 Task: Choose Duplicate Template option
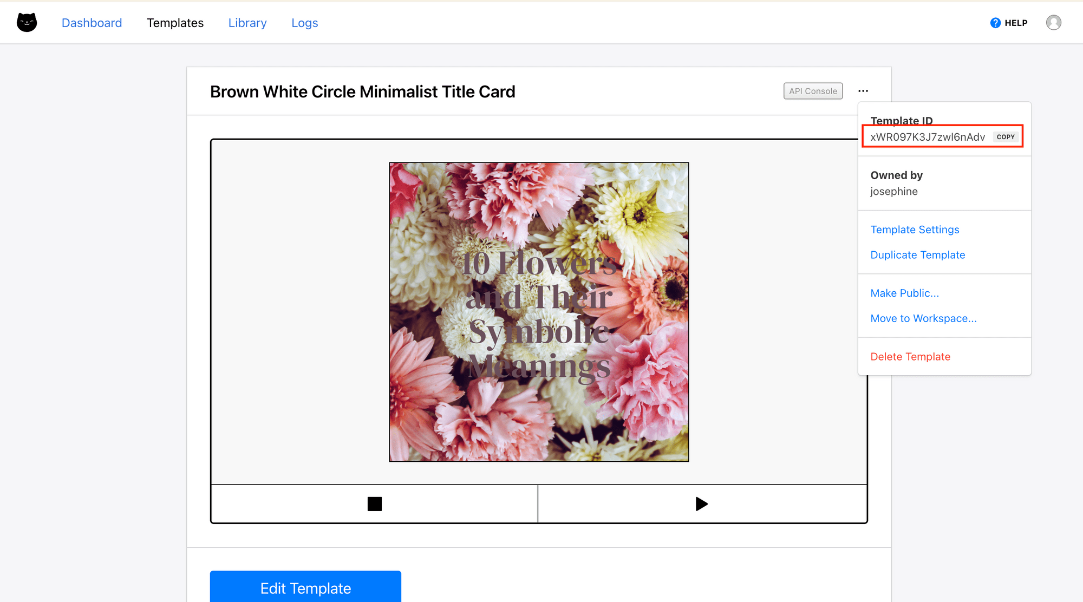click(x=917, y=255)
